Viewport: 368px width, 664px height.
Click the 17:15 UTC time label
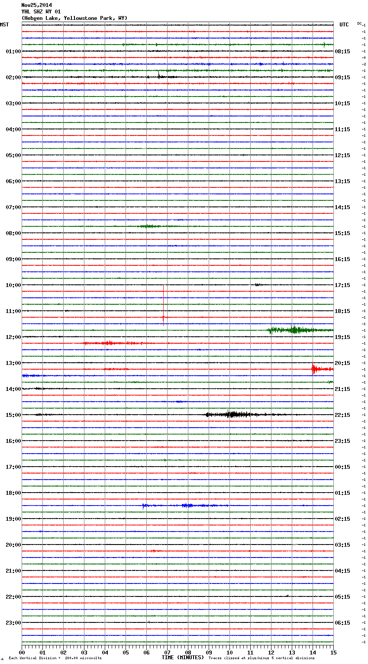pos(342,285)
